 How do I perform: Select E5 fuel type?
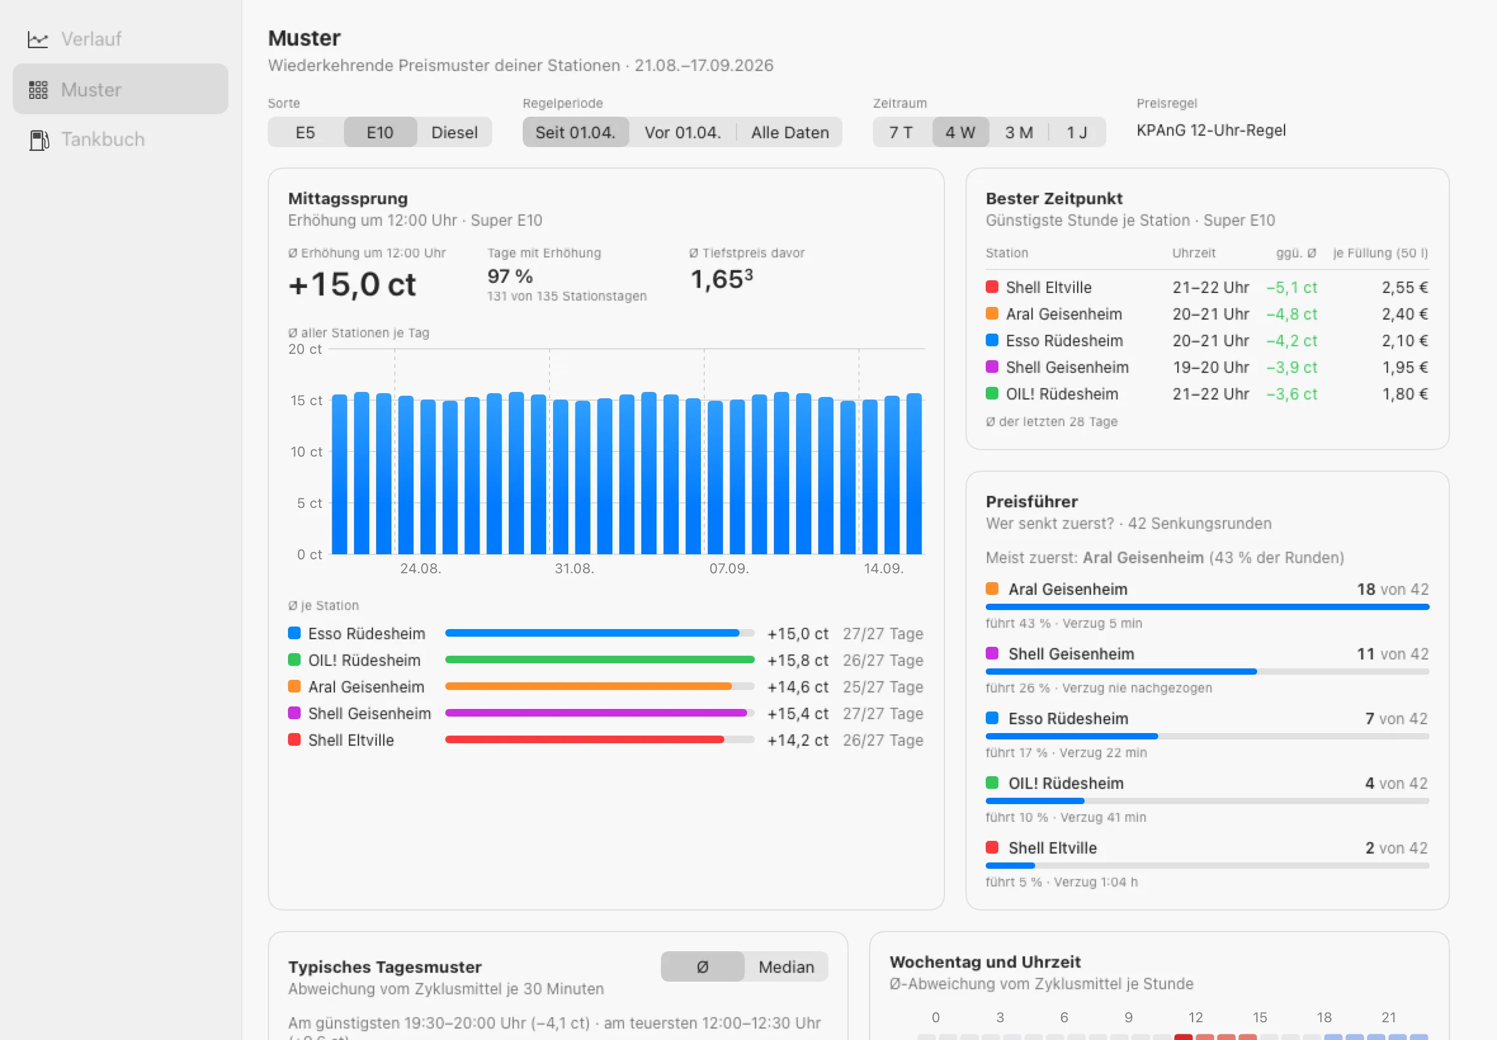[x=305, y=133]
